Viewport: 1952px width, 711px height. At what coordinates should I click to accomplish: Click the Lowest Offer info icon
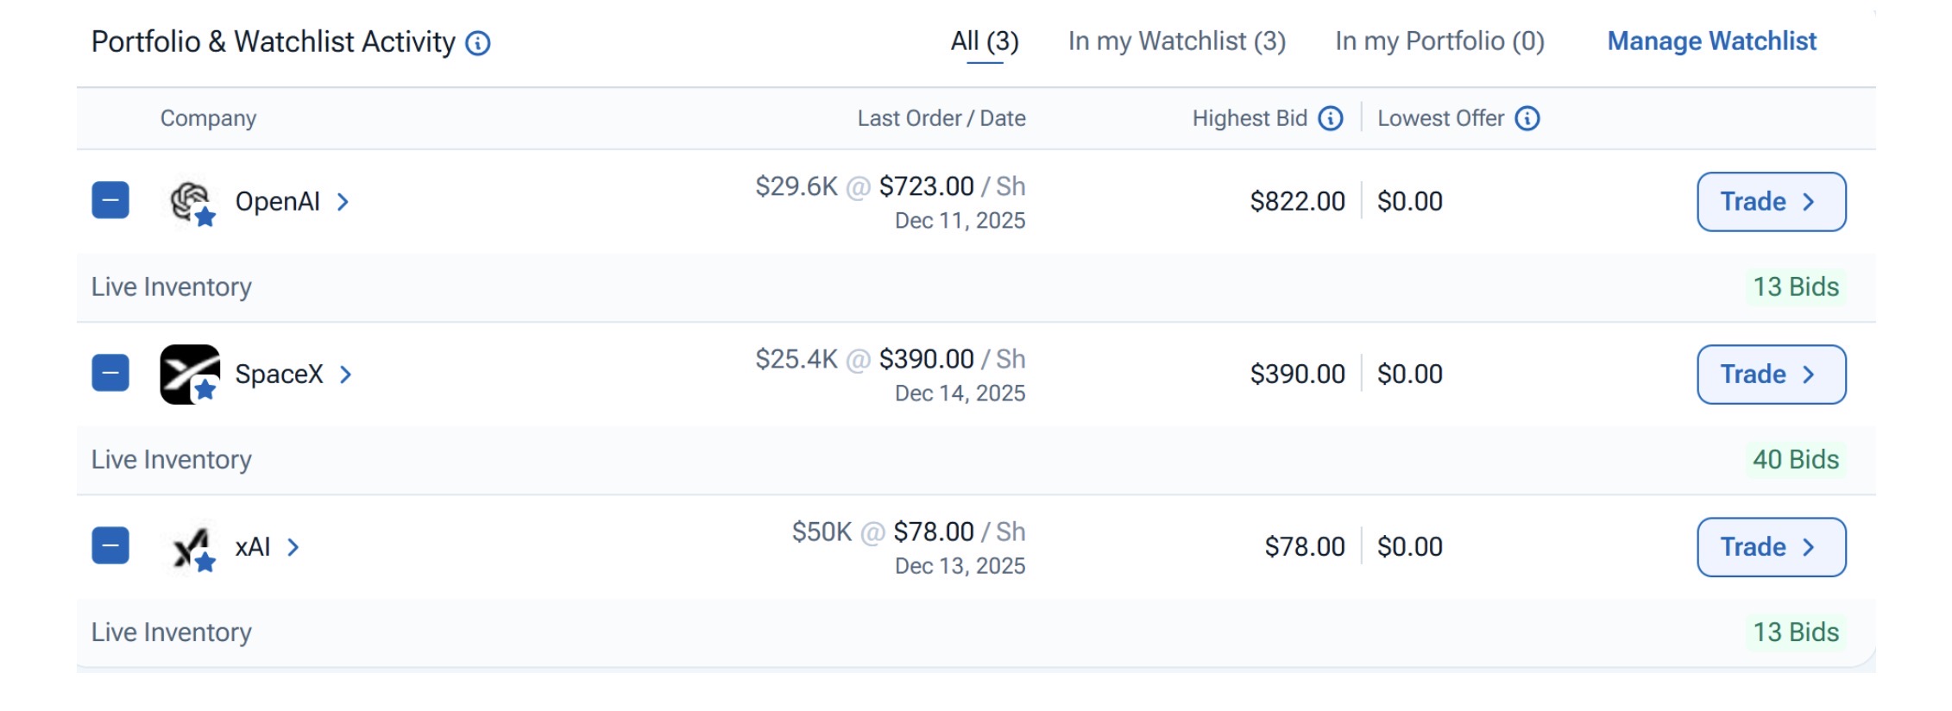pyautogui.click(x=1527, y=118)
